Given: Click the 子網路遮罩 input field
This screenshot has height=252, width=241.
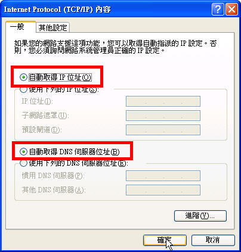Looking at the screenshot, I should (163, 116).
